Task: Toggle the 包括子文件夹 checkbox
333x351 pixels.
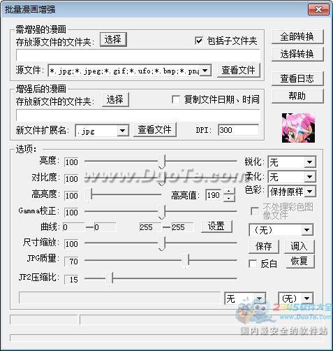Action: coord(199,41)
